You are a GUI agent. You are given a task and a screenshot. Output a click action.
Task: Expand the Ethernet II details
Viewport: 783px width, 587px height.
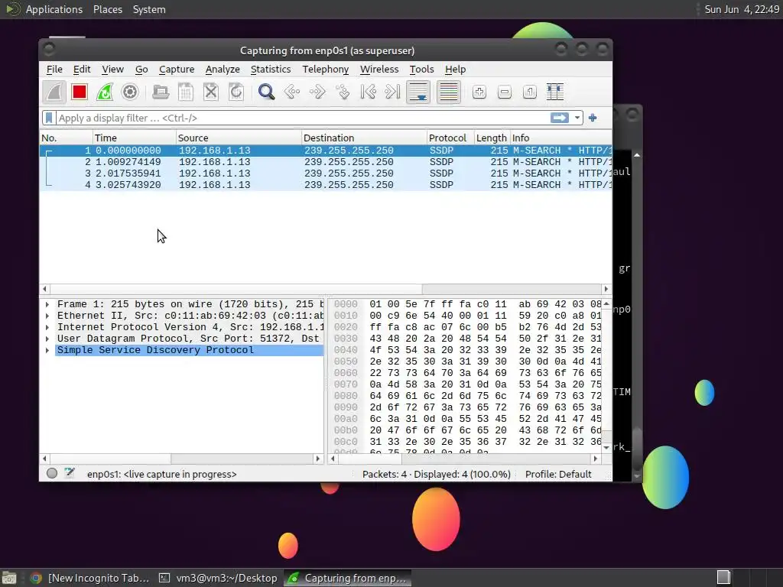coord(47,316)
